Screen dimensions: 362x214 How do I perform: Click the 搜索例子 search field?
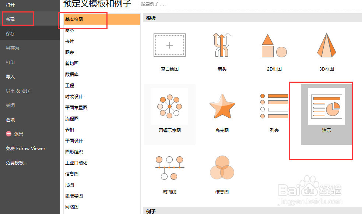251,4
